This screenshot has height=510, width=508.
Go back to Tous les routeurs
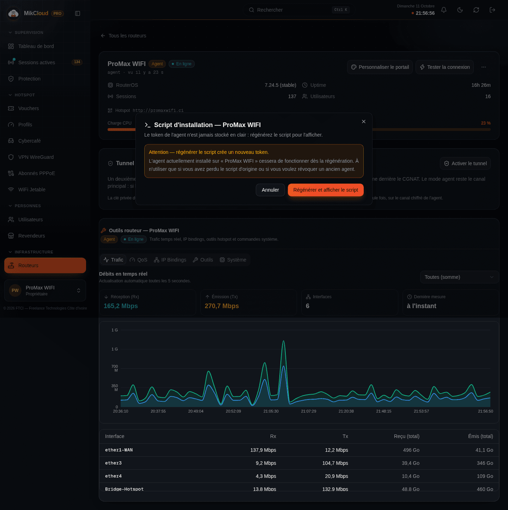click(x=123, y=36)
